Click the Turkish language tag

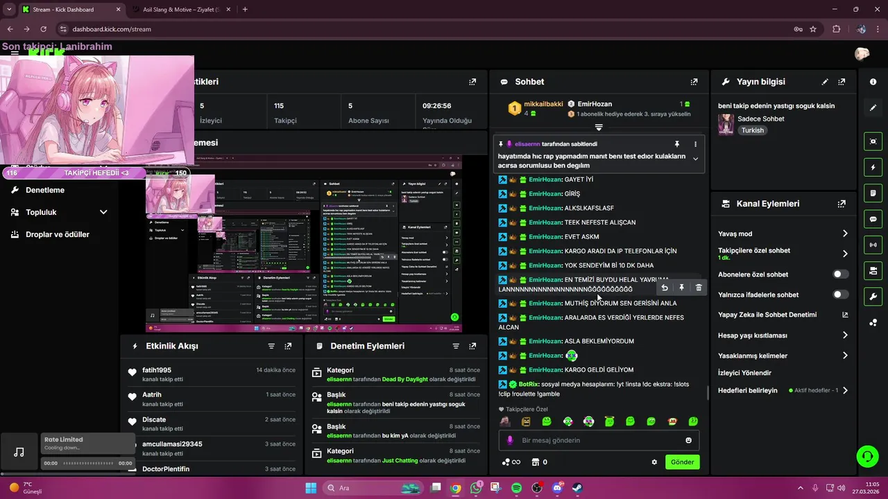[x=752, y=130]
